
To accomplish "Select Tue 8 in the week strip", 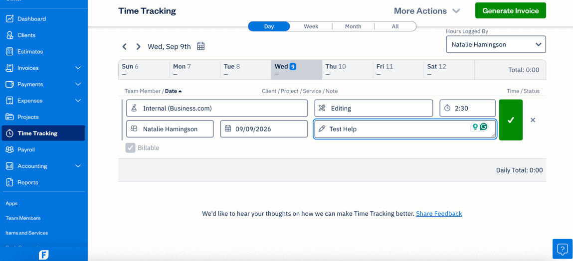I will [245, 70].
